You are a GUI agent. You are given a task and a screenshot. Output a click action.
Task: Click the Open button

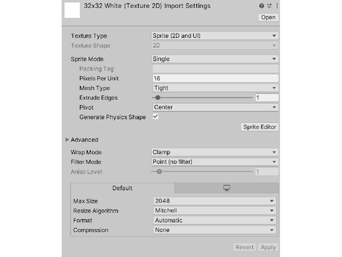pyautogui.click(x=268, y=17)
